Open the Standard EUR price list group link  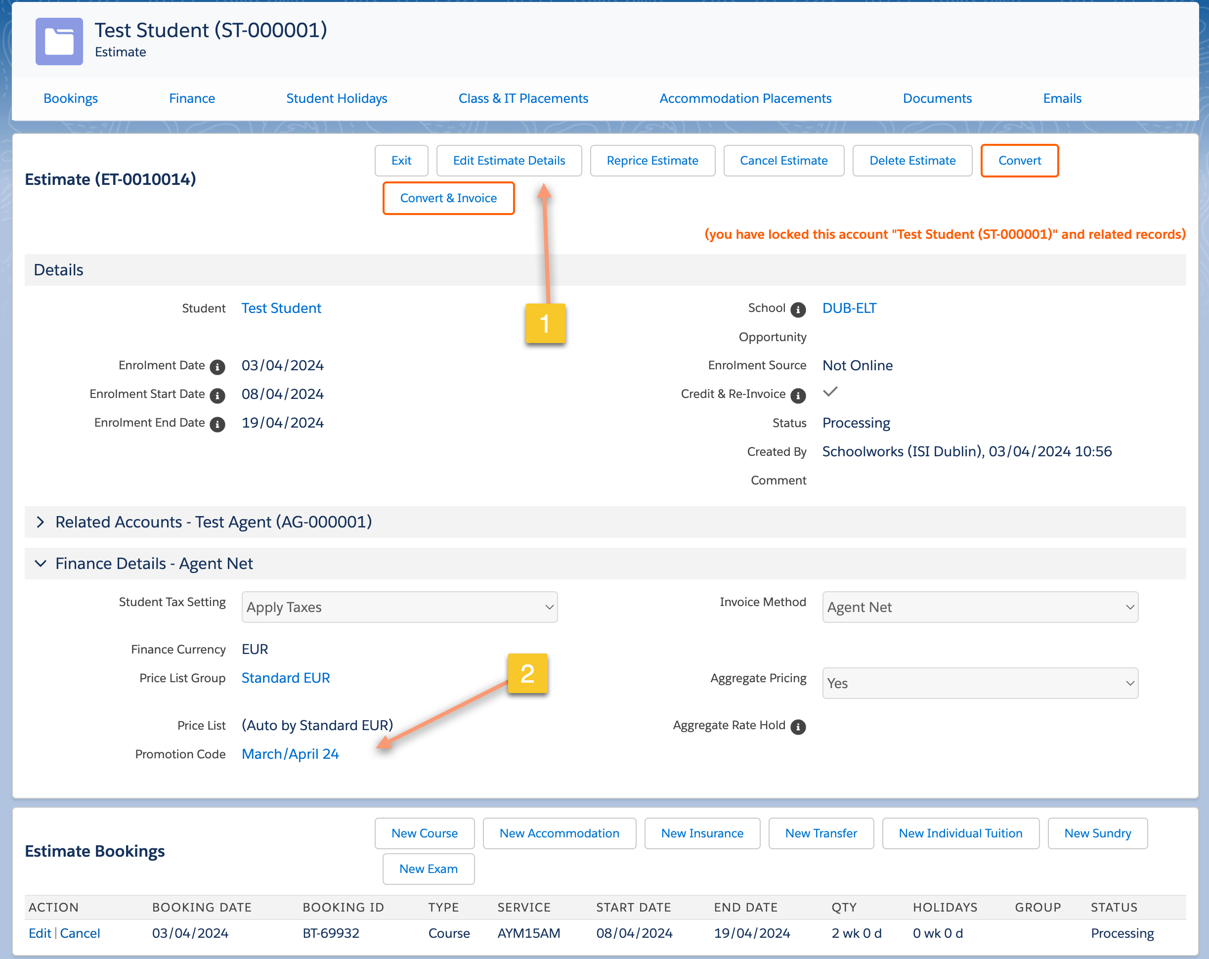tap(285, 678)
